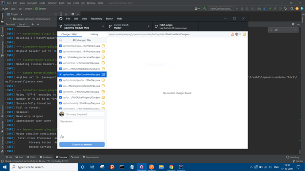
Task: Click the Git commit checkmark icon
Action: [270, 8]
